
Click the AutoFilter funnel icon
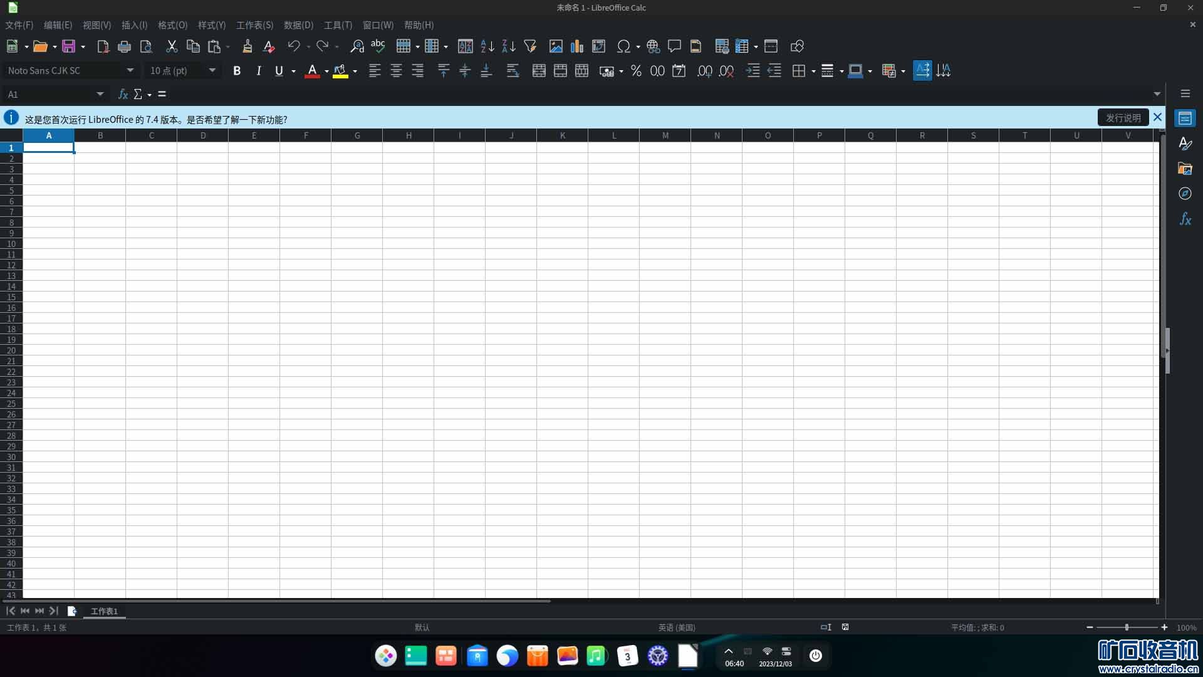click(x=530, y=46)
